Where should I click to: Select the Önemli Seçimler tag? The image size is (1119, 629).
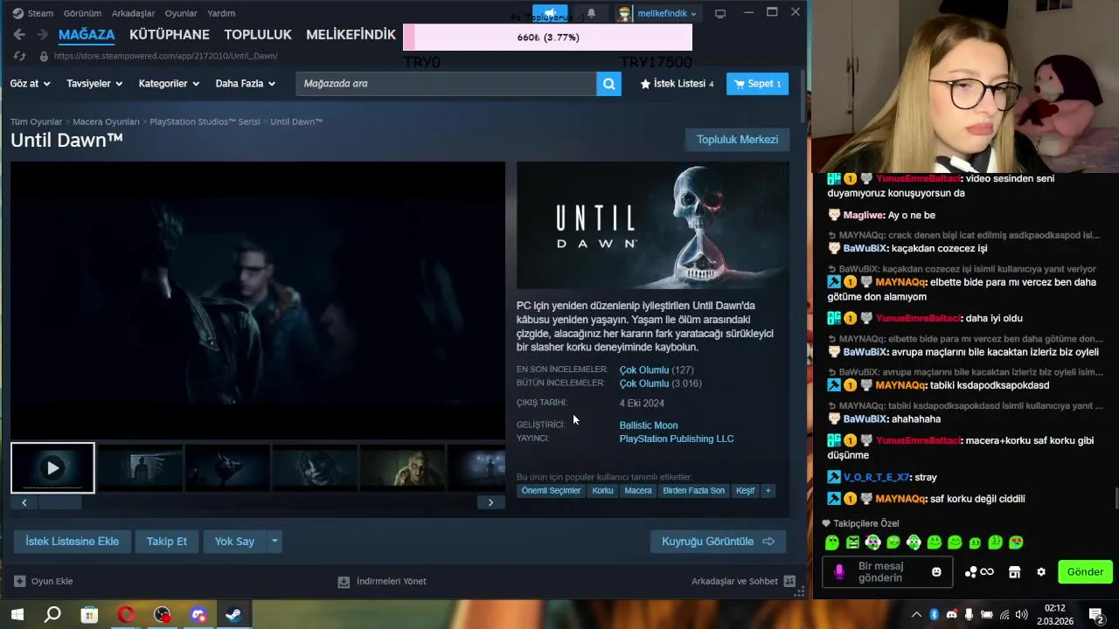pyautogui.click(x=551, y=491)
